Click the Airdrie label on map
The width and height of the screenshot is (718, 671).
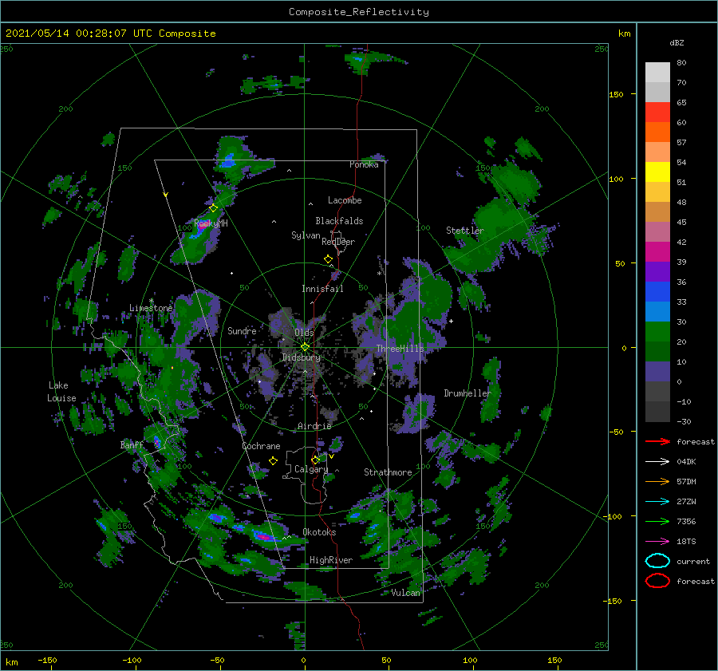(x=314, y=426)
